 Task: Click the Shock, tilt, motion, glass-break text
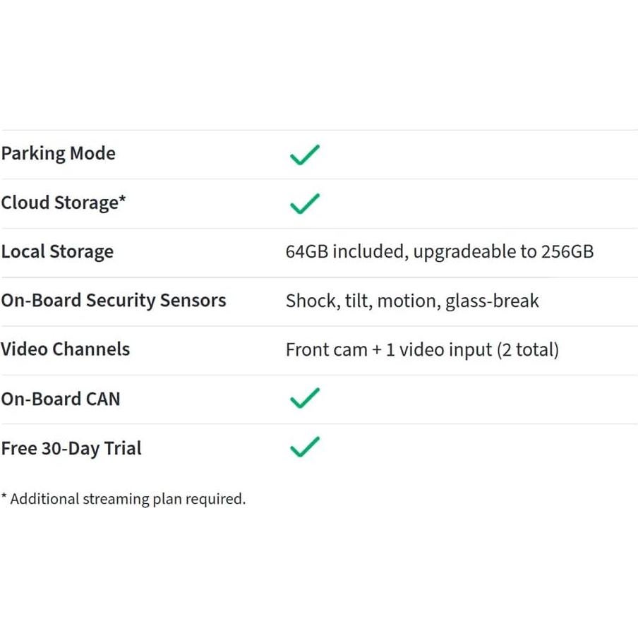411,301
